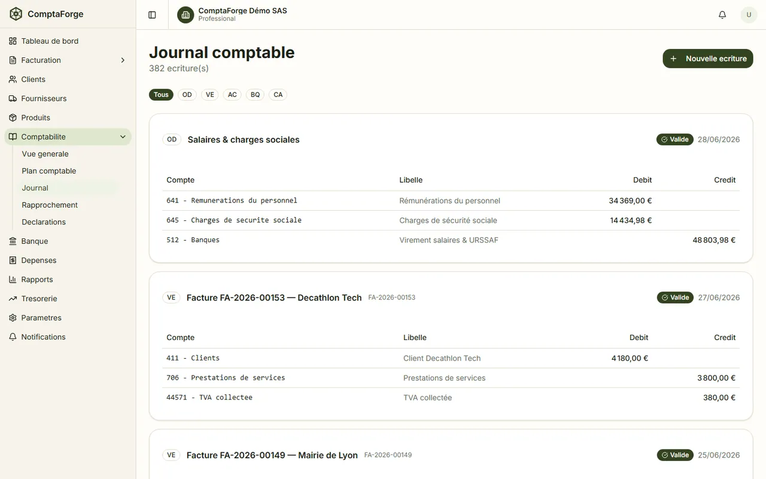Open Facture FA-2026-00149 Mairie de Lyon entry
The width and height of the screenshot is (766, 479).
coord(272,455)
